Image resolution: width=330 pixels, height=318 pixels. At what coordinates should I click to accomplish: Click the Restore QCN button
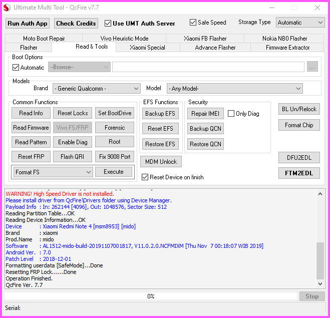coord(205,144)
